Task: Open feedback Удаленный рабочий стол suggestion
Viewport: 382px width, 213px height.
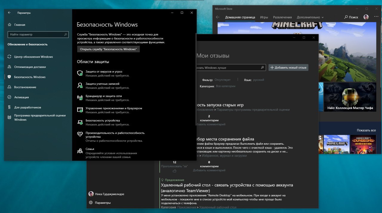Action: (x=227, y=187)
